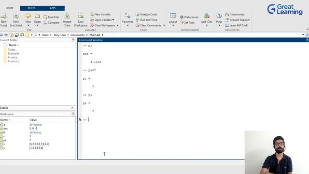Image resolution: width=309 pixels, height=174 pixels.
Task: Create a New Variable
Action: 100,14
